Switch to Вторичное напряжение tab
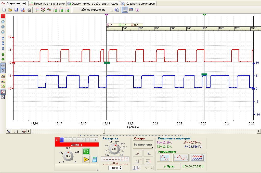261x173 pixels. pos(48,4)
